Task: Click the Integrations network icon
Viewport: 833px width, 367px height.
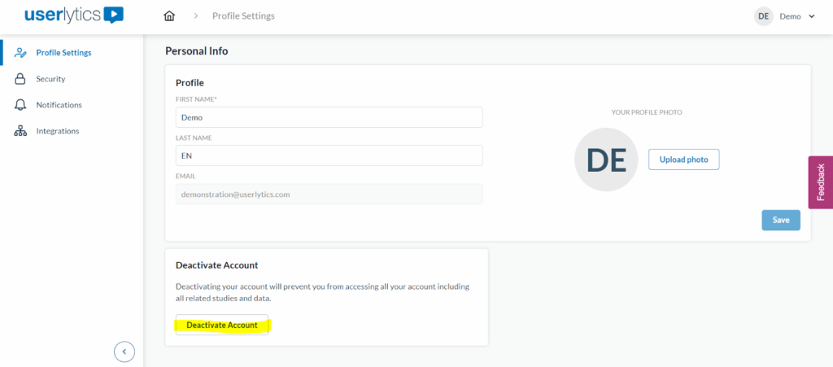Action: pyautogui.click(x=20, y=131)
